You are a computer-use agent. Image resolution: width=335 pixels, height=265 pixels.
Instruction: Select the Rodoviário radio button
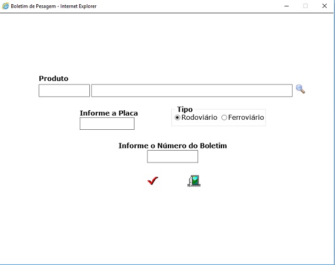point(177,118)
